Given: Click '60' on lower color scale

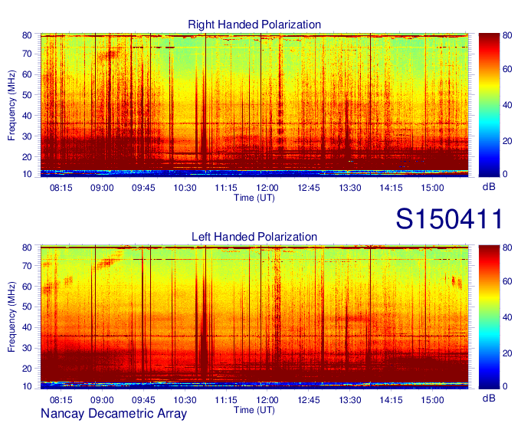Looking at the screenshot, I should tap(507, 281).
